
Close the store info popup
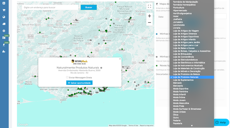[120, 59]
